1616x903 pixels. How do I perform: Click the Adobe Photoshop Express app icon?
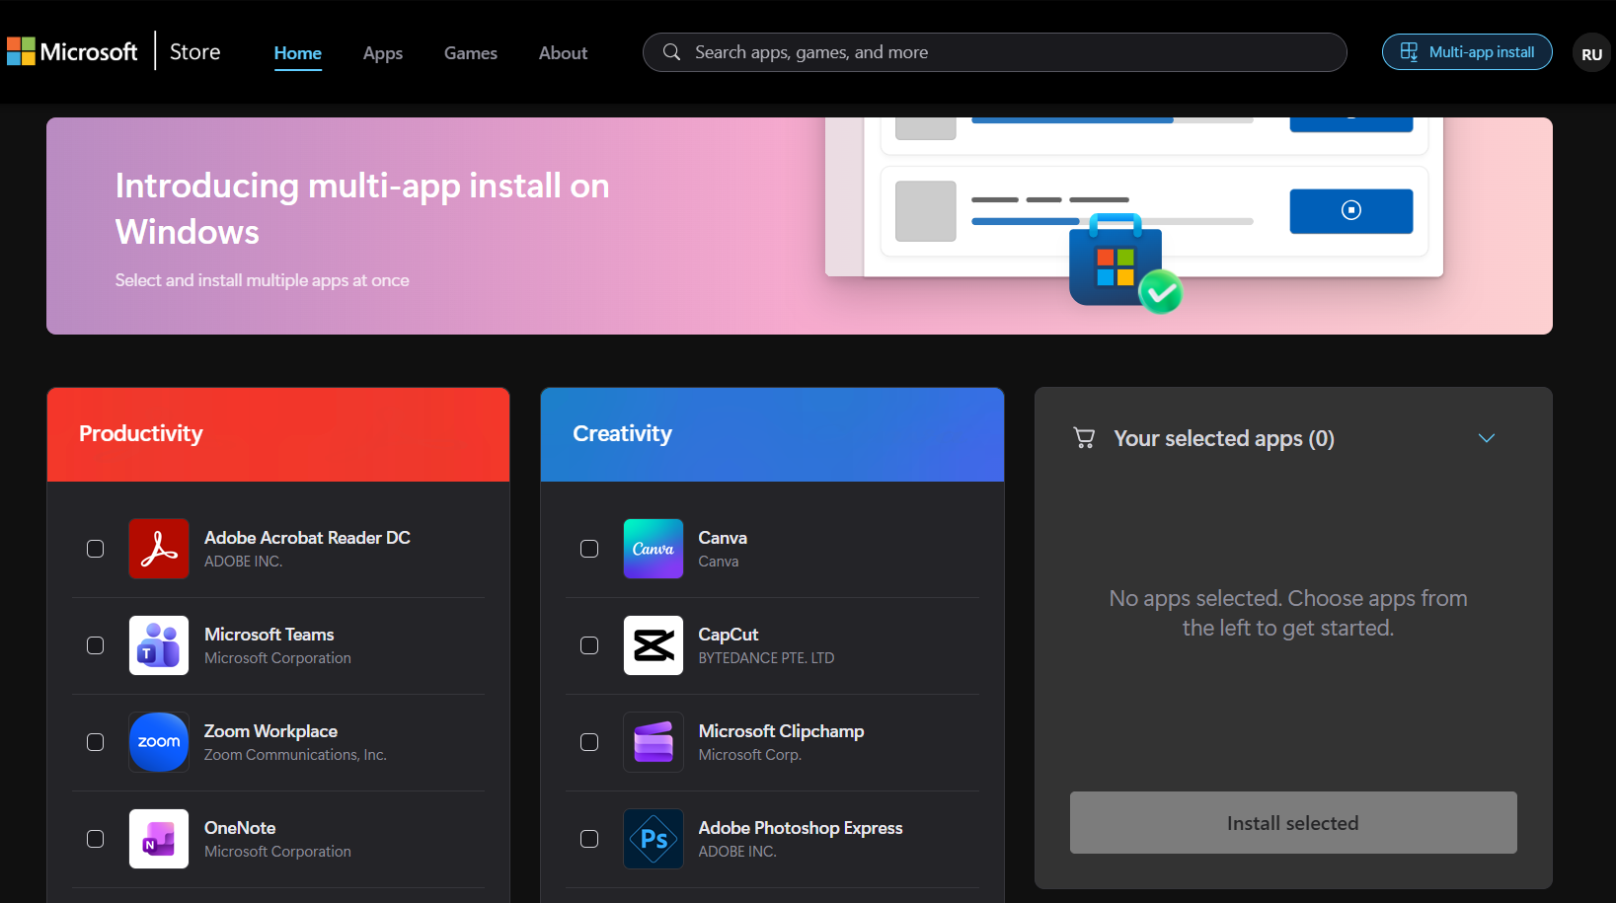653,839
